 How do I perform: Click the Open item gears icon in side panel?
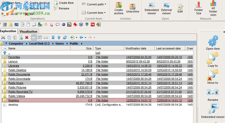click(x=213, y=41)
